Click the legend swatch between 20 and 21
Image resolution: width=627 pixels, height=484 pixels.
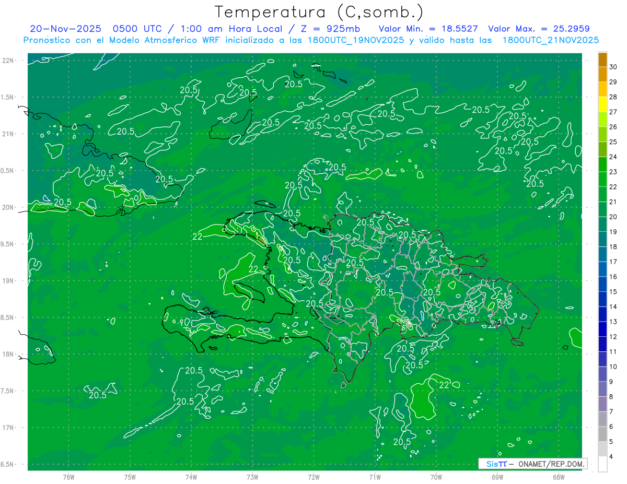(602, 209)
